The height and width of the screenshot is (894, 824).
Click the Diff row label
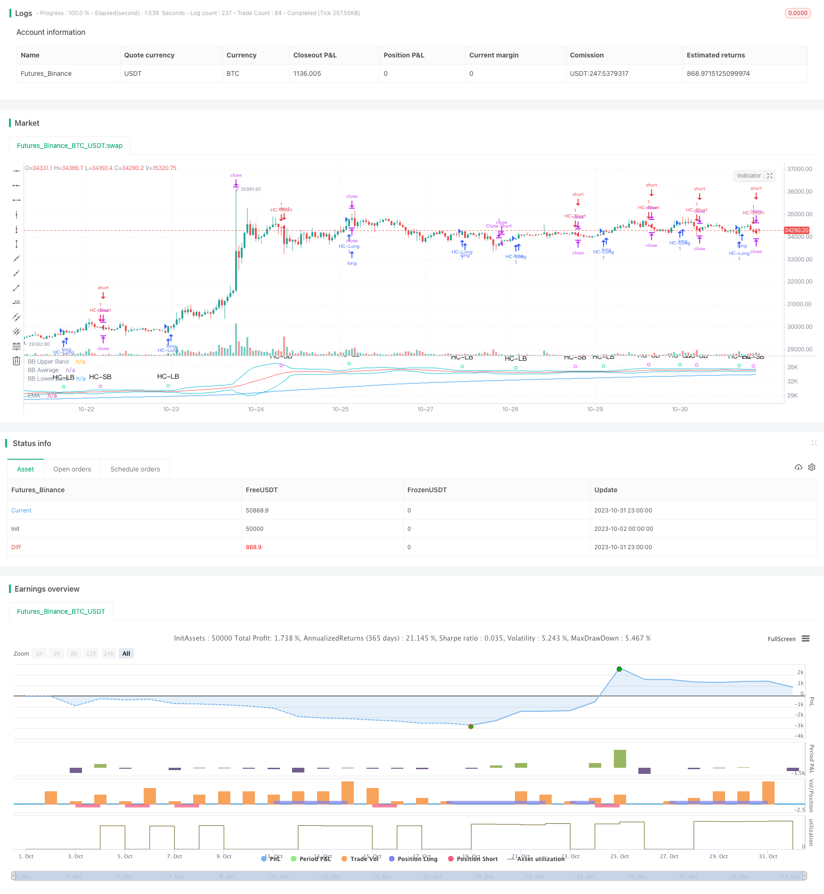pyautogui.click(x=16, y=547)
